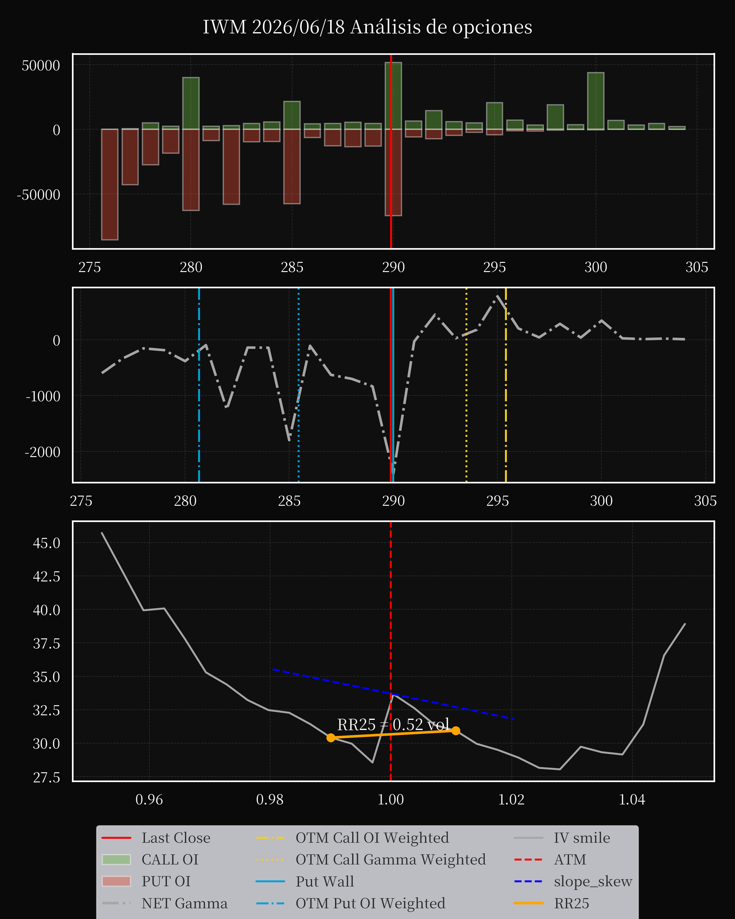This screenshot has height=919, width=735.
Task: Click the chart title 'IWM 2026/06/18 Análisis de opciones'
Action: pyautogui.click(x=367, y=27)
